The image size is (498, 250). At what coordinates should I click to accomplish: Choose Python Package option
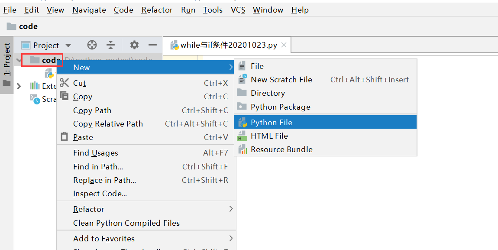[x=280, y=107]
